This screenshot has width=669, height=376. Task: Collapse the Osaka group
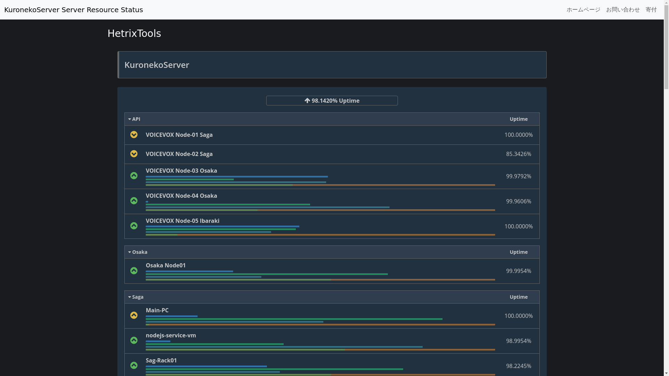[x=138, y=252]
